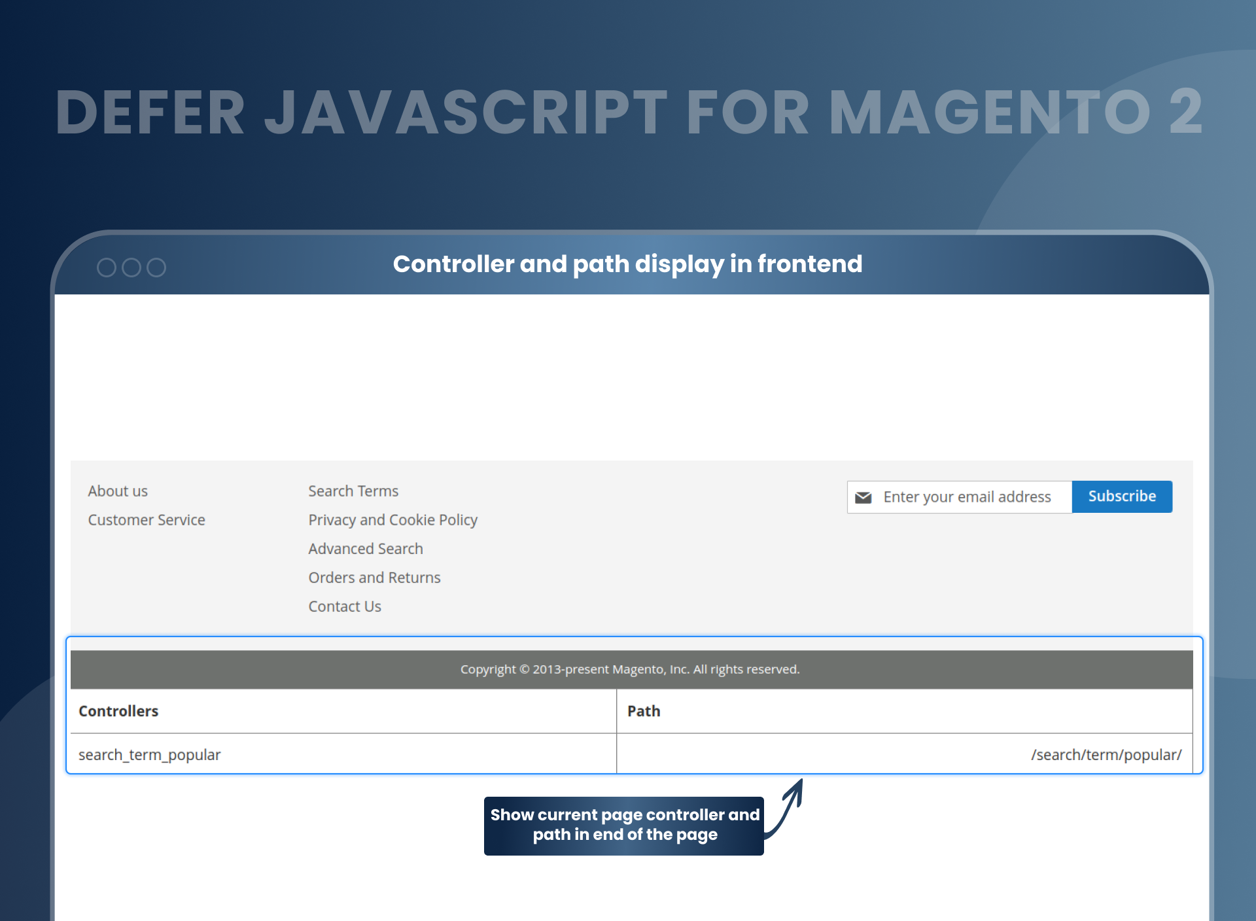Click the Controllers column header

(343, 711)
